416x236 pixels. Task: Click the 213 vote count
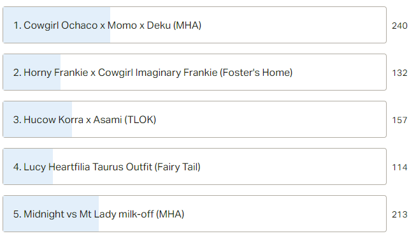click(399, 214)
